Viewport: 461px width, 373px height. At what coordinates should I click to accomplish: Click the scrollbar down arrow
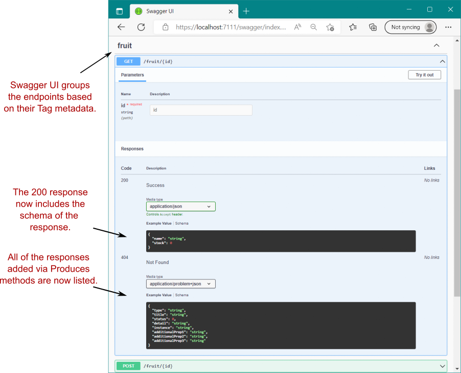click(457, 368)
